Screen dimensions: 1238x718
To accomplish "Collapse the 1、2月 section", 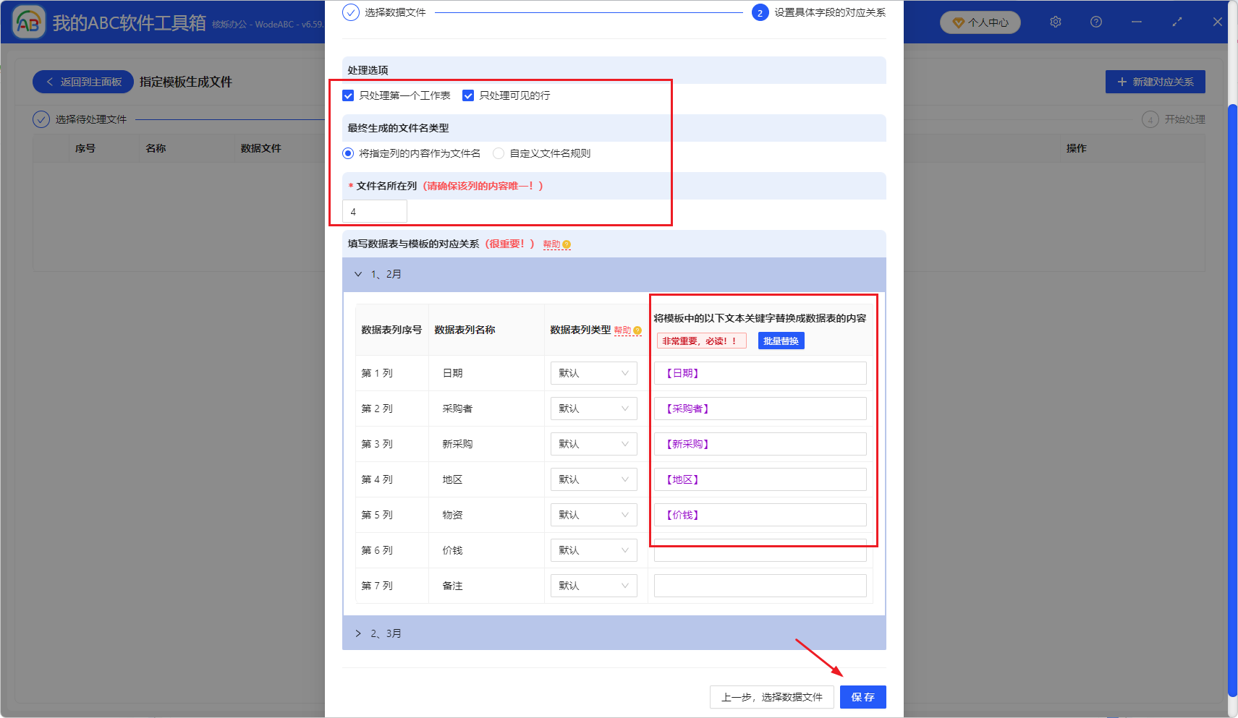I will (358, 274).
